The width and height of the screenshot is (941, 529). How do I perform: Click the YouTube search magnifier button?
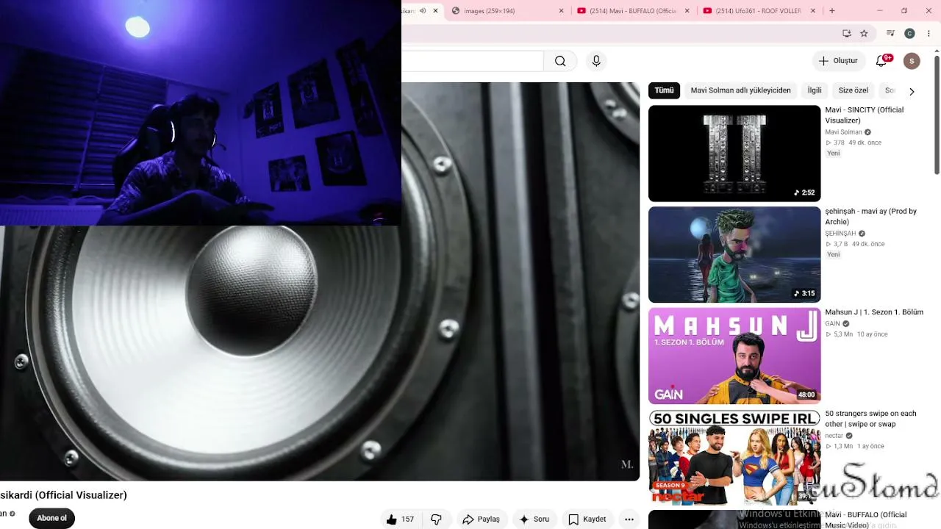(560, 61)
